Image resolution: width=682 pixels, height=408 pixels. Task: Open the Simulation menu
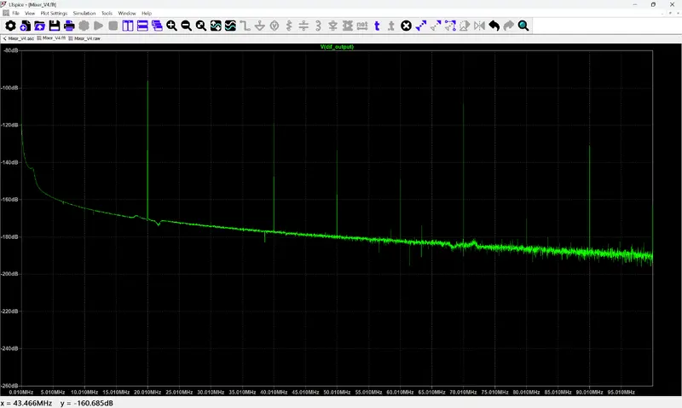(84, 14)
